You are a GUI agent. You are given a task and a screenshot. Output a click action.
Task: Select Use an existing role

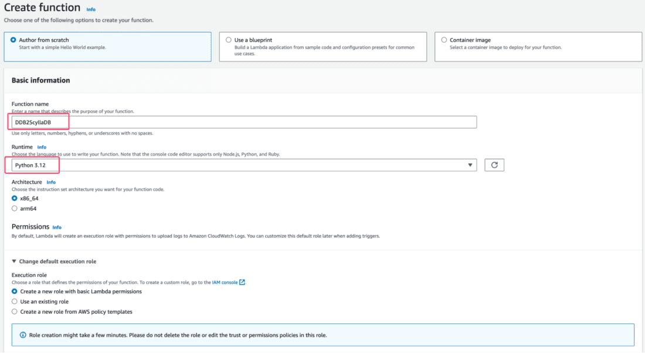(x=15, y=301)
